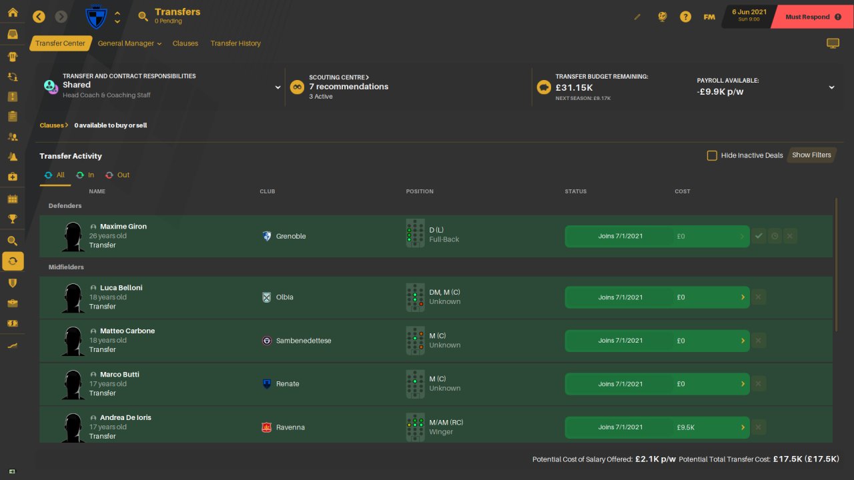Image resolution: width=854 pixels, height=480 pixels.
Task: Open the Squad shirt icon in sidebar
Action: (13, 56)
